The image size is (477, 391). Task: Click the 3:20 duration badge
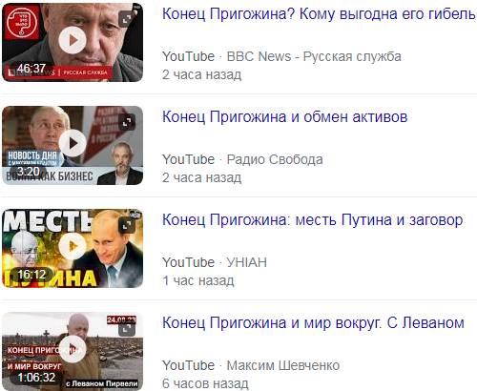[x=29, y=172]
